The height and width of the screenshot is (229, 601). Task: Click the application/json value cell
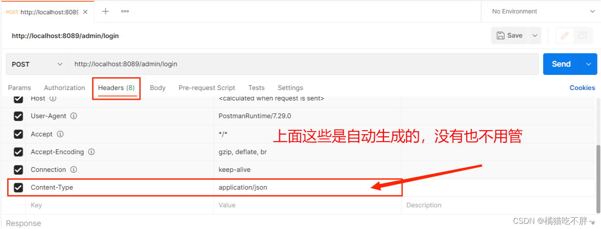tap(307, 187)
